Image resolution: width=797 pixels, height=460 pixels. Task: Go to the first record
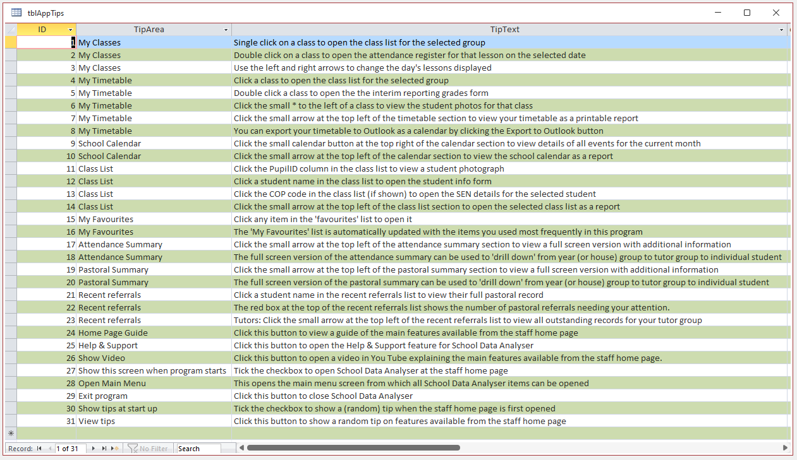[x=39, y=449]
